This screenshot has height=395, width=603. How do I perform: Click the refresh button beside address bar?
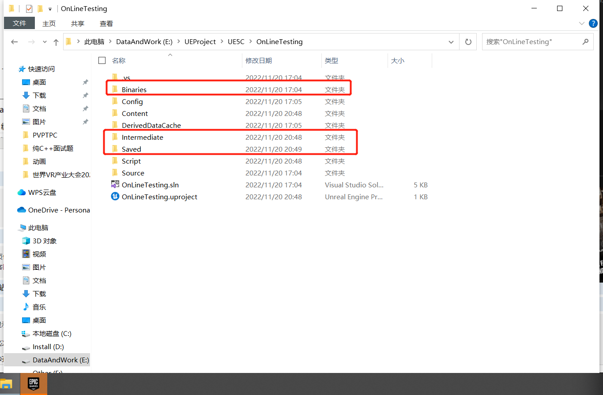(468, 42)
